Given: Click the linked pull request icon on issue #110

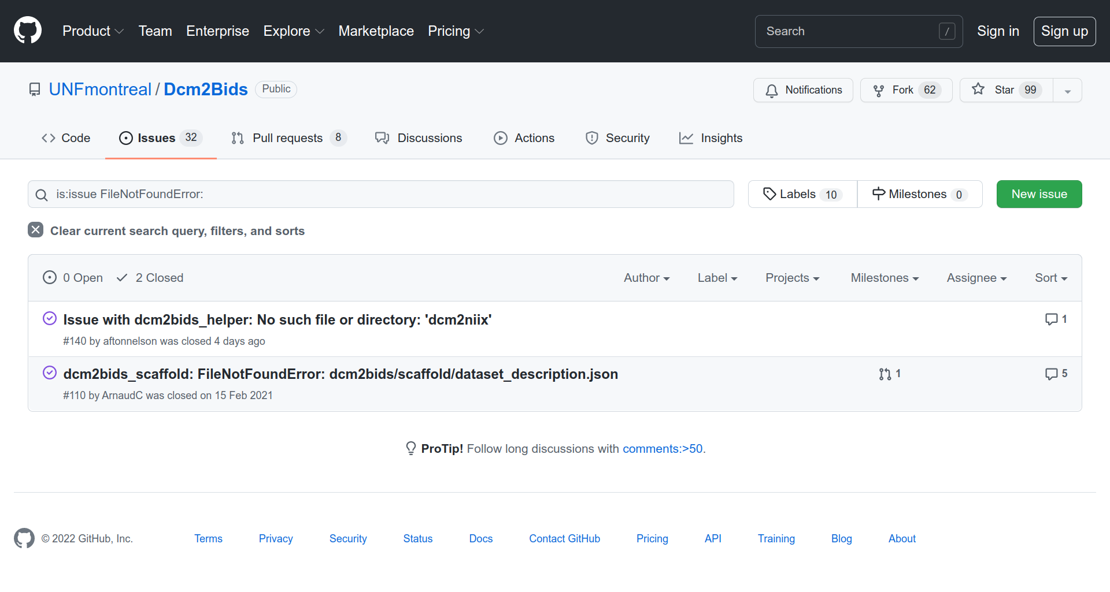Looking at the screenshot, I should [x=885, y=374].
